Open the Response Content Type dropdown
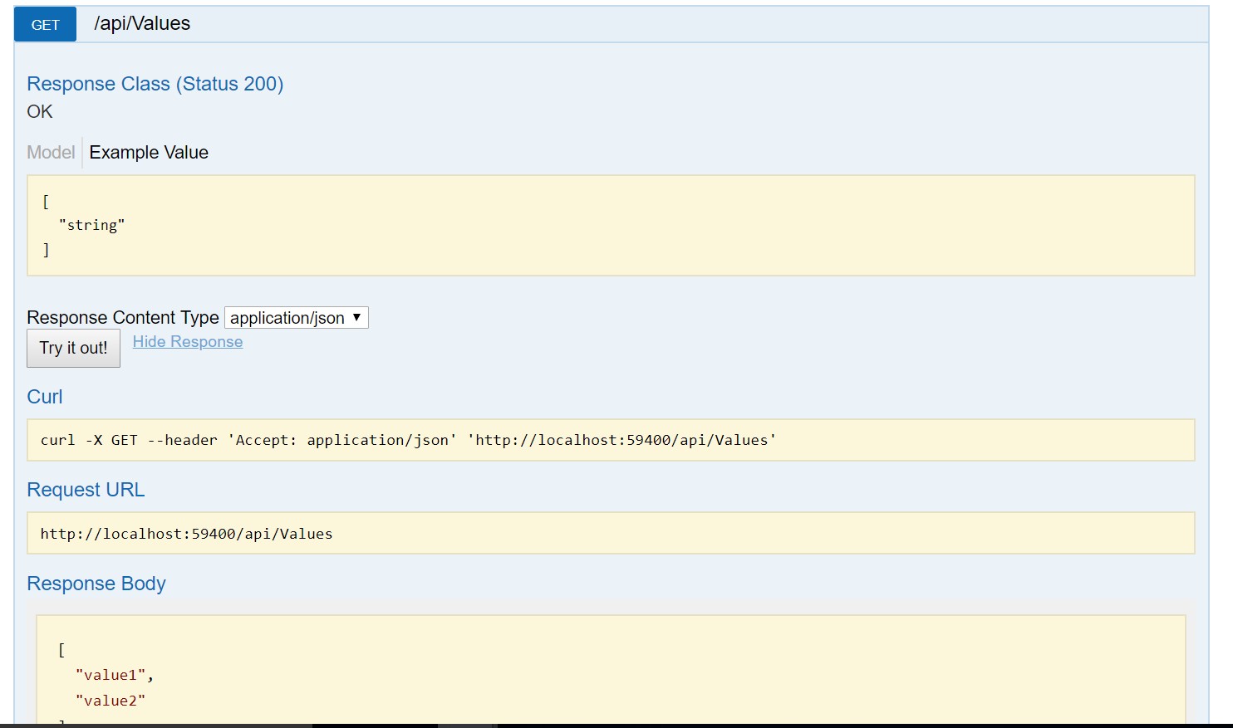This screenshot has width=1233, height=728. (x=296, y=317)
